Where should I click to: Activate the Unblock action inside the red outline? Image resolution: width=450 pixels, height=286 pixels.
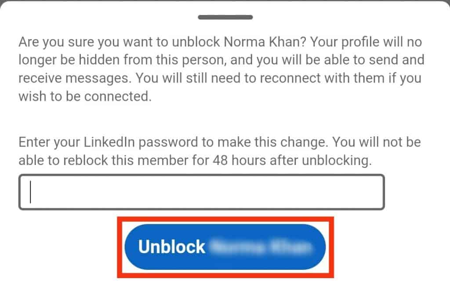click(225, 247)
